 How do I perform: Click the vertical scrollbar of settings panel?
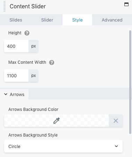130,82
